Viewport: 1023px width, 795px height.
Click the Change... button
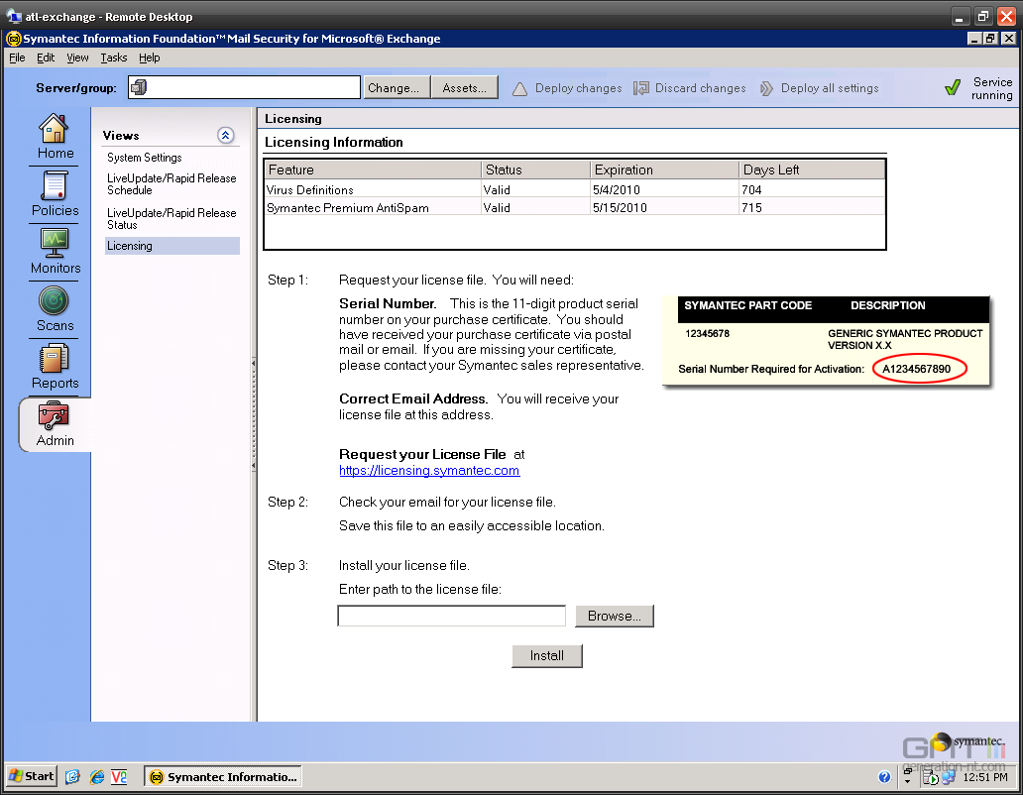tap(397, 87)
